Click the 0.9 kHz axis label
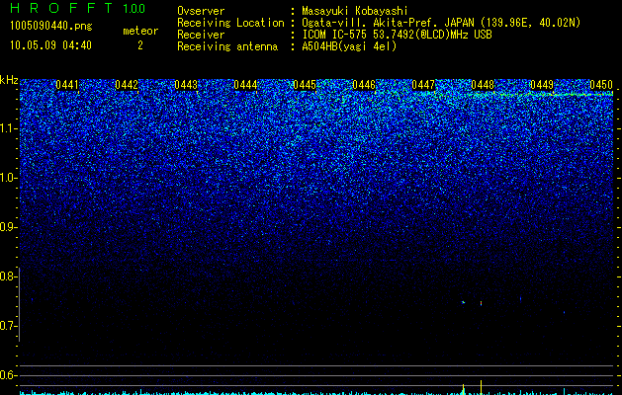The height and width of the screenshot is (395, 622). pyautogui.click(x=9, y=227)
